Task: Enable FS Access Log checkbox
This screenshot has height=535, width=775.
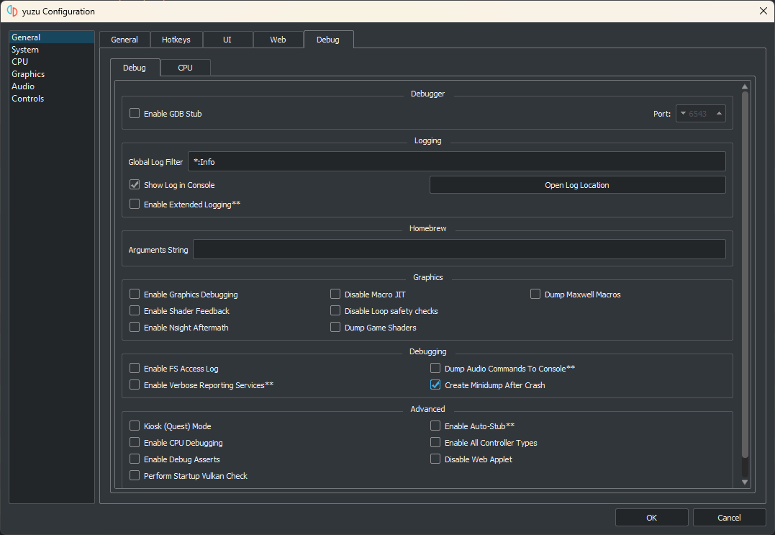Action: tap(135, 368)
